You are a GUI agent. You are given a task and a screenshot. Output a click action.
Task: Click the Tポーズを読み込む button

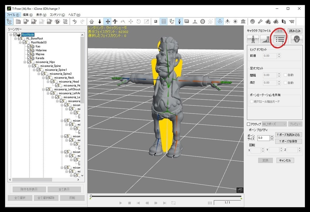point(289,135)
